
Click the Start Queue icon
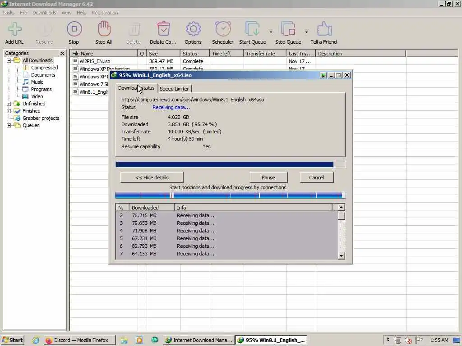253,29
